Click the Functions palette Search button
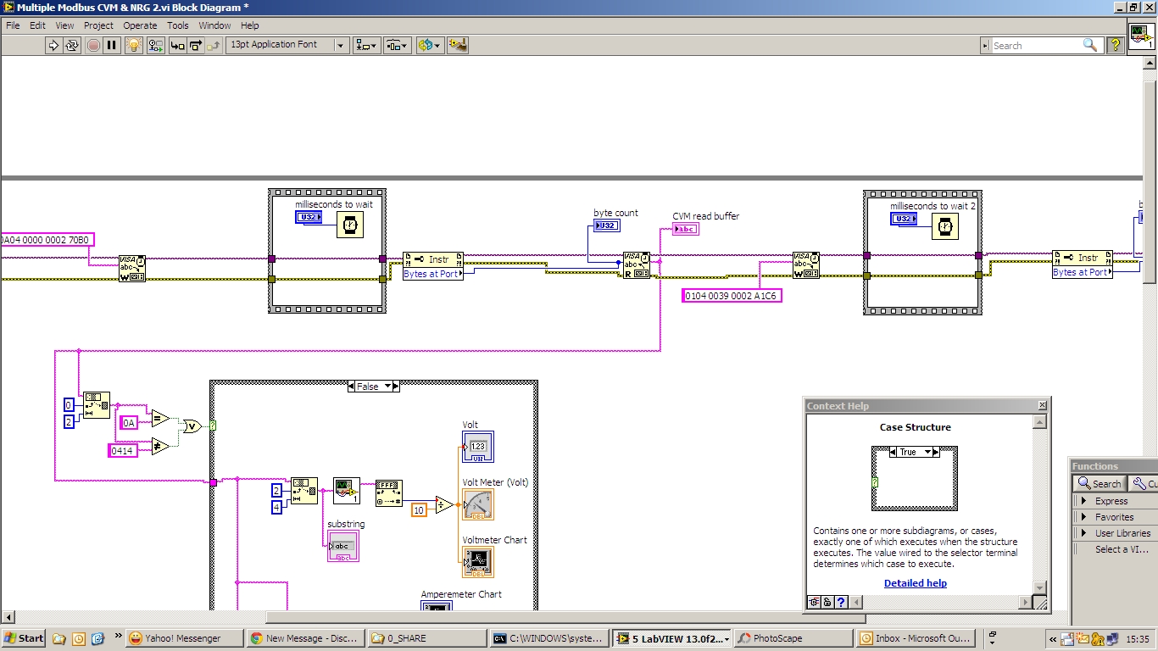Viewport: 1158px width, 651px height. tap(1099, 483)
